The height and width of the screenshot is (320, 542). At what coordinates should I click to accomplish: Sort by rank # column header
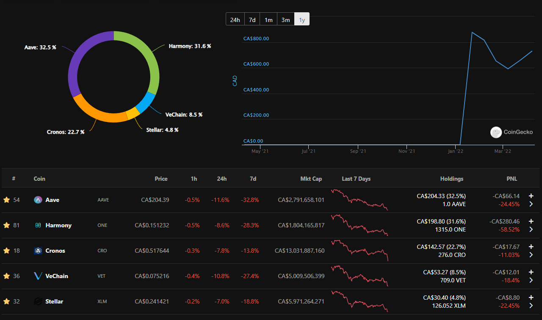tap(14, 179)
